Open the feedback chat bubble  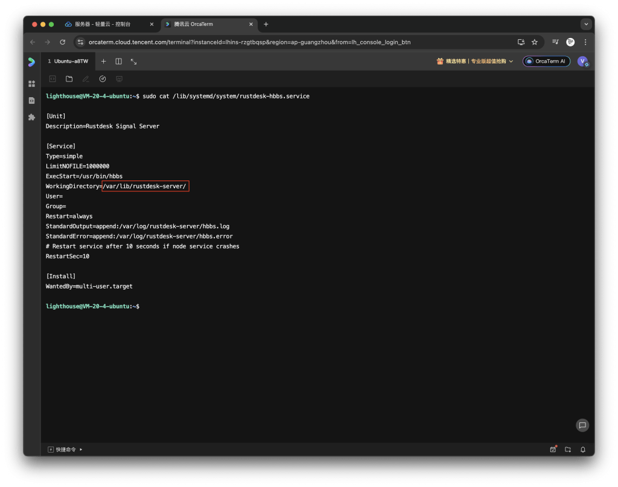pos(582,425)
